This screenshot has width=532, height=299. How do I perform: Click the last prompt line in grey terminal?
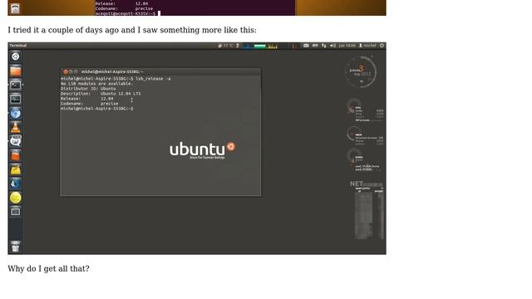[97, 109]
